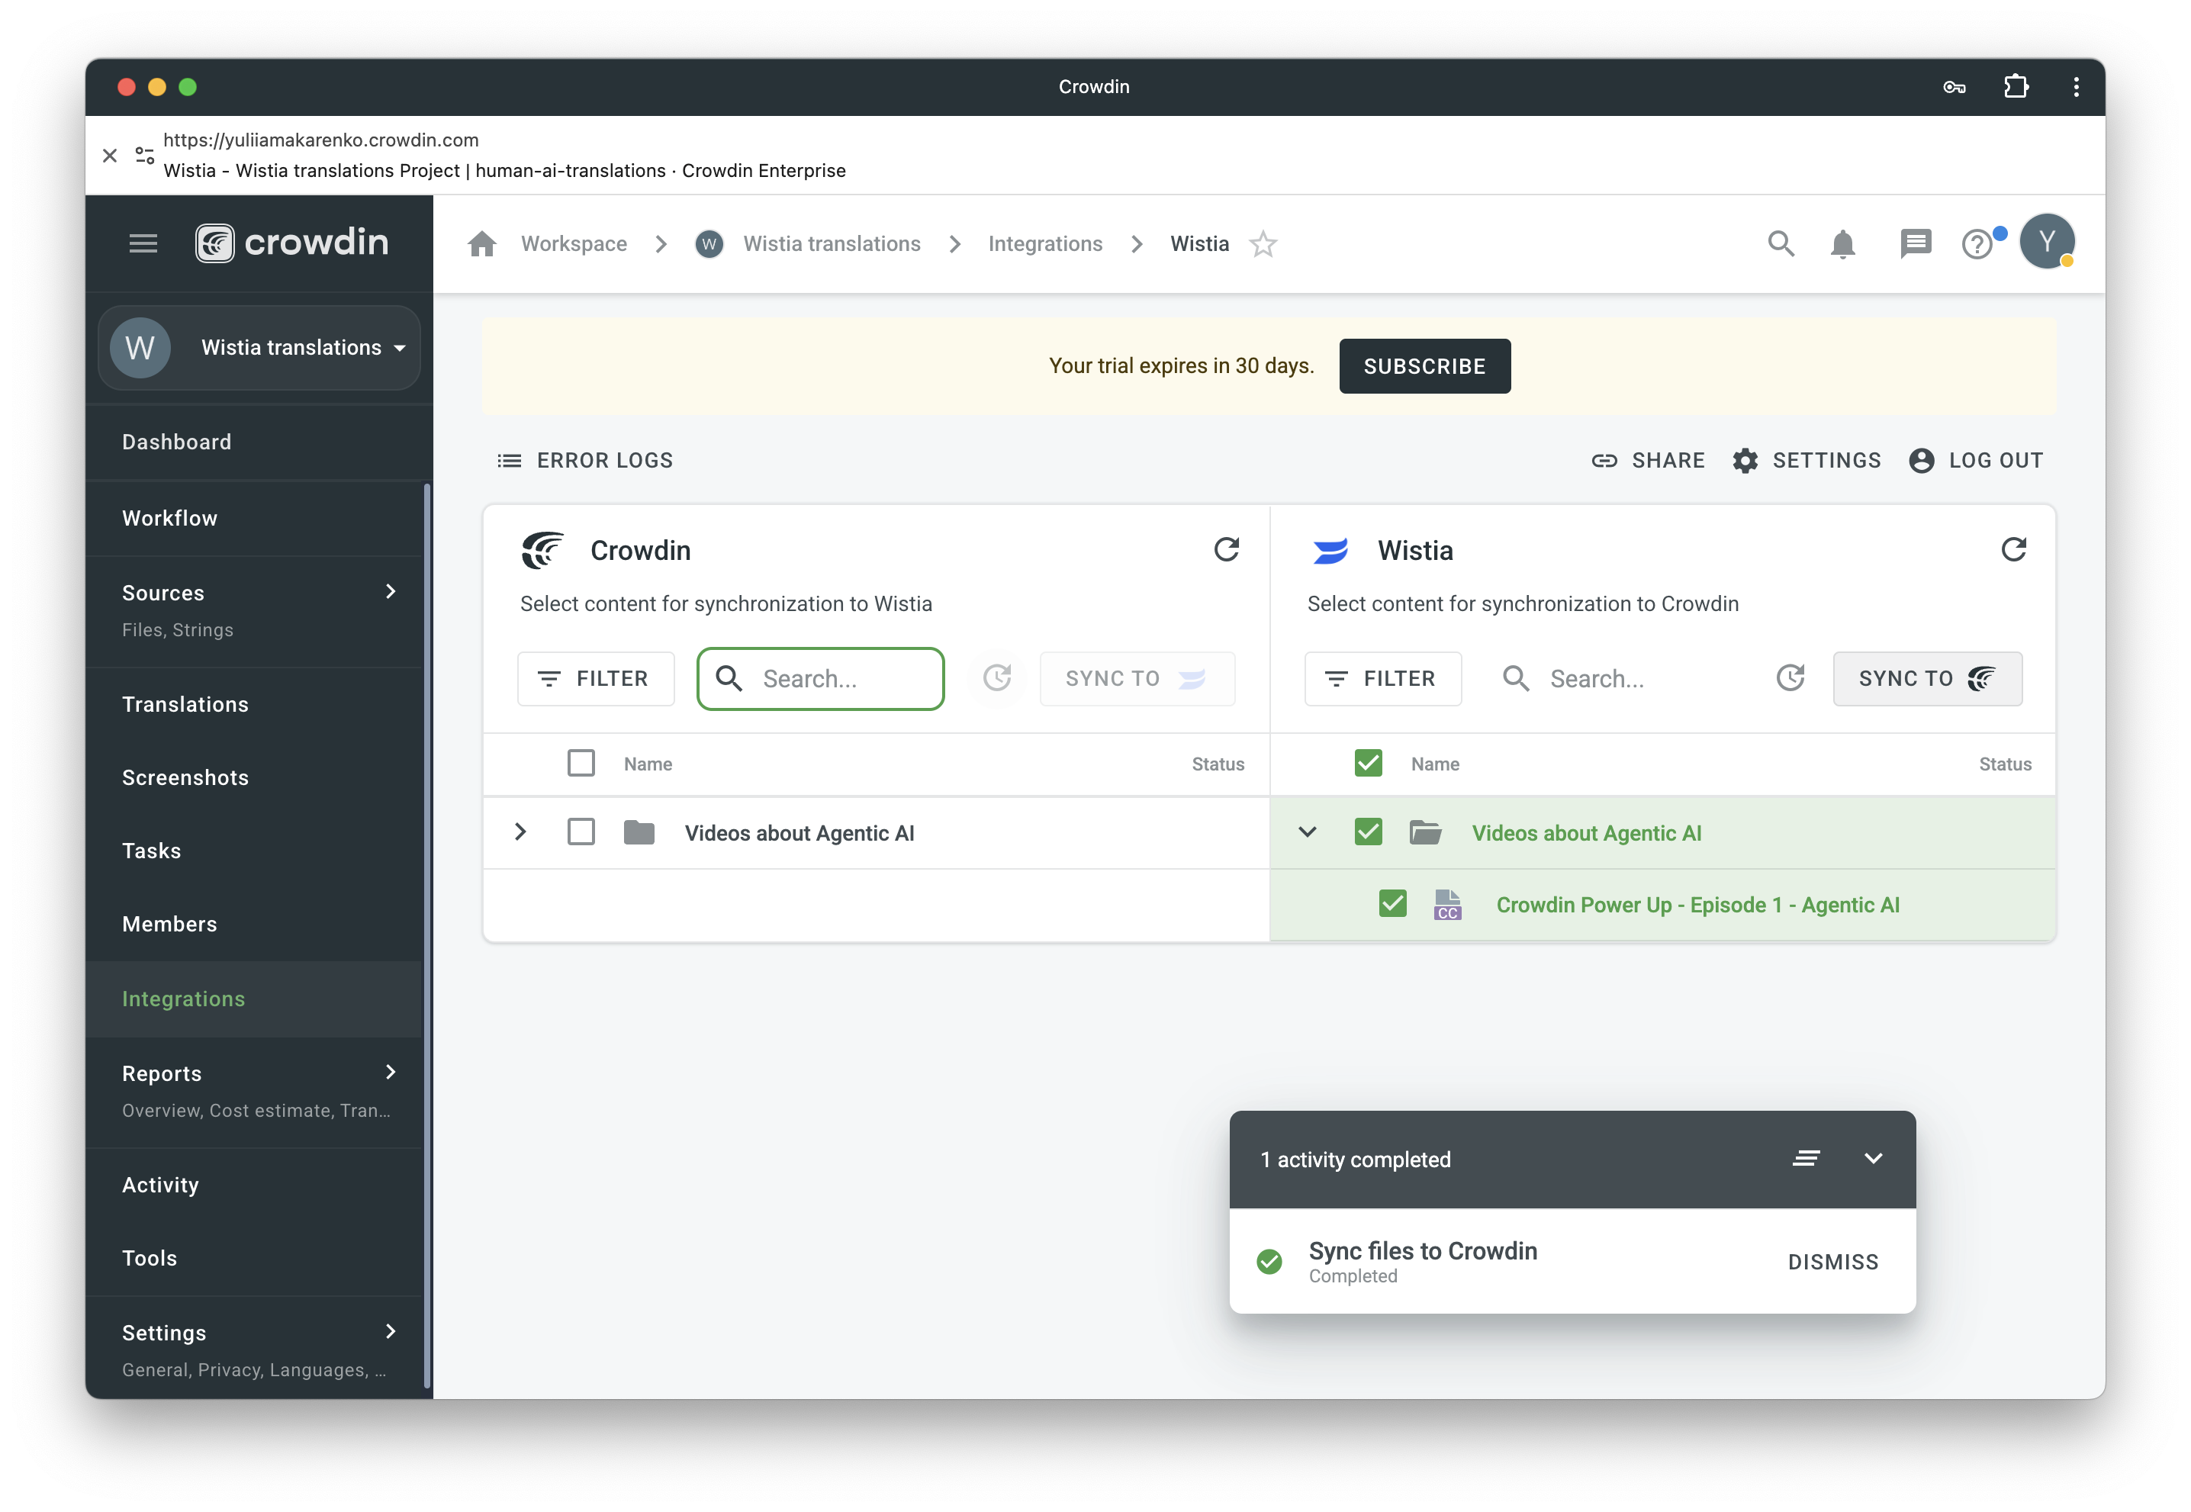This screenshot has width=2191, height=1512.
Task: Click the Crowdin folder icon for Videos about Agentic AI
Action: click(639, 833)
